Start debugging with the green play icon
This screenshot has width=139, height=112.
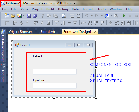[124, 16]
